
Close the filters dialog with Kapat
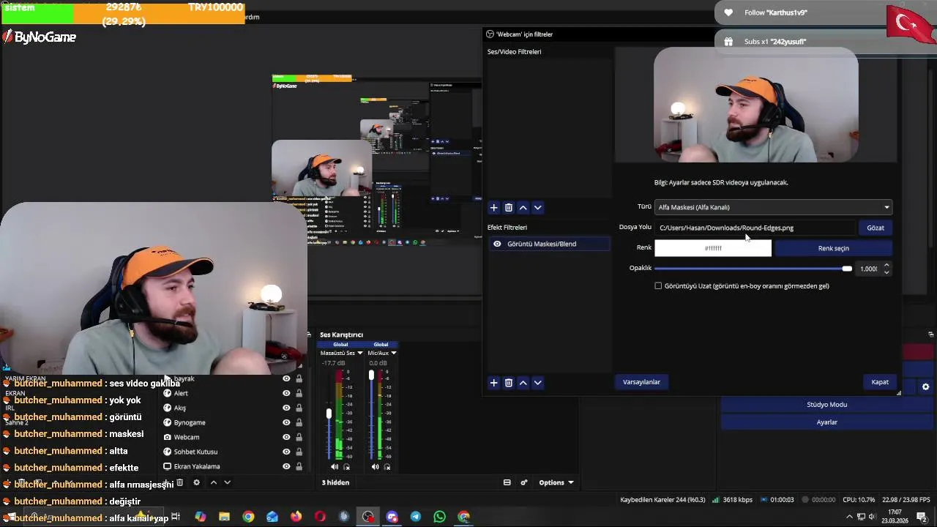[880, 382]
